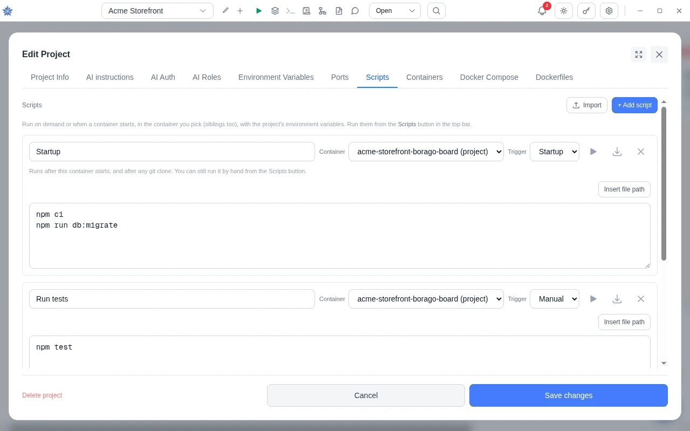Click the + Add script button
Image resolution: width=690 pixels, height=431 pixels.
(634, 105)
